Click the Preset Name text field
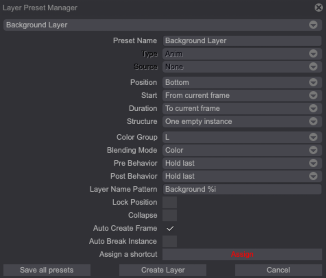 (x=242, y=41)
